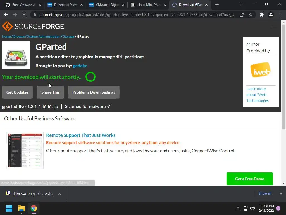286x215 pixels.
Task: Open Remote Support That Just Works link
Action: (81, 135)
